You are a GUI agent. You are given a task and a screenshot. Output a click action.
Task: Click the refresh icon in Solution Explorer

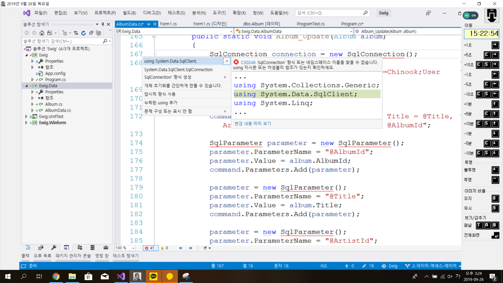click(x=83, y=33)
